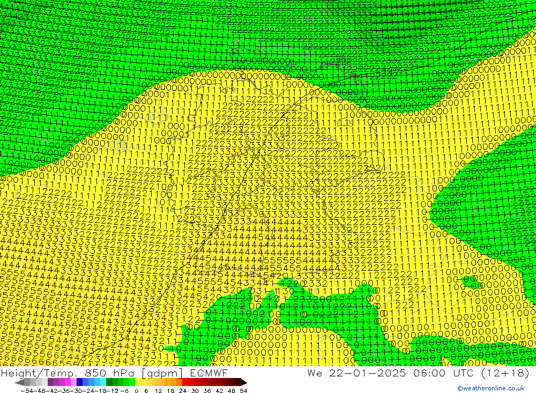
Task: Click the 'Height/Temp. 850 hPa [gdpm] ECMWF' title
Action: (114, 373)
